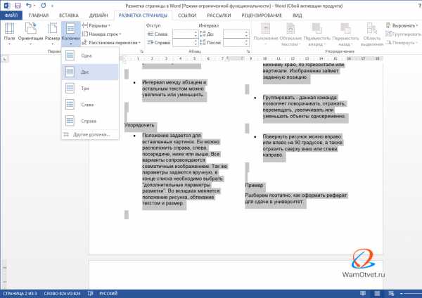Viewport: 422px width, 298px height.
Task: Open the Ориентация page orientation tool
Action: (30, 34)
